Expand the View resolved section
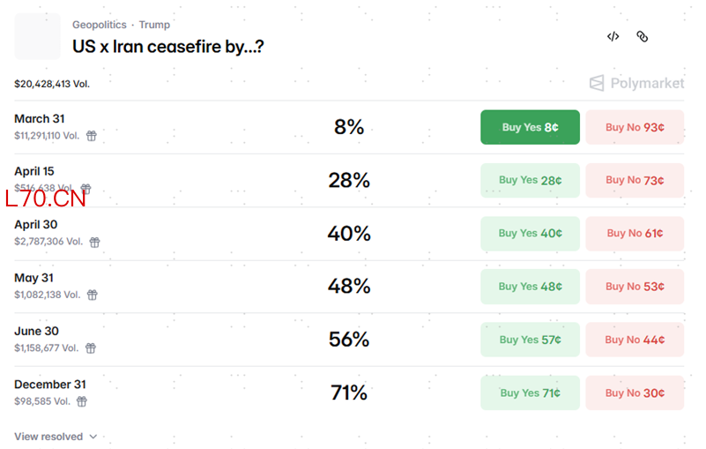This screenshot has height=449, width=706. (x=56, y=437)
